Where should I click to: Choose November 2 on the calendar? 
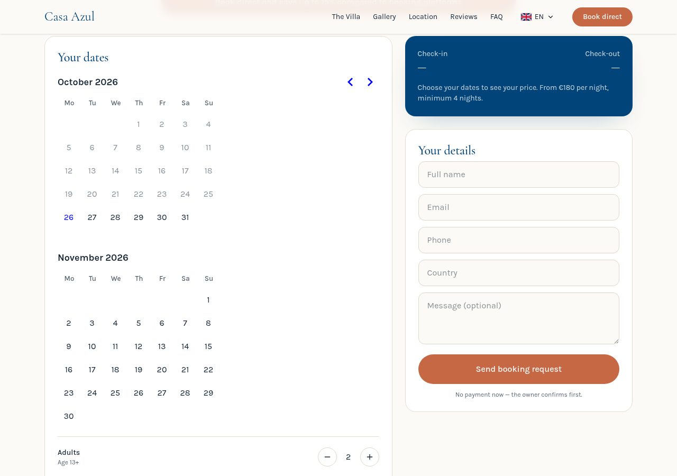69,323
